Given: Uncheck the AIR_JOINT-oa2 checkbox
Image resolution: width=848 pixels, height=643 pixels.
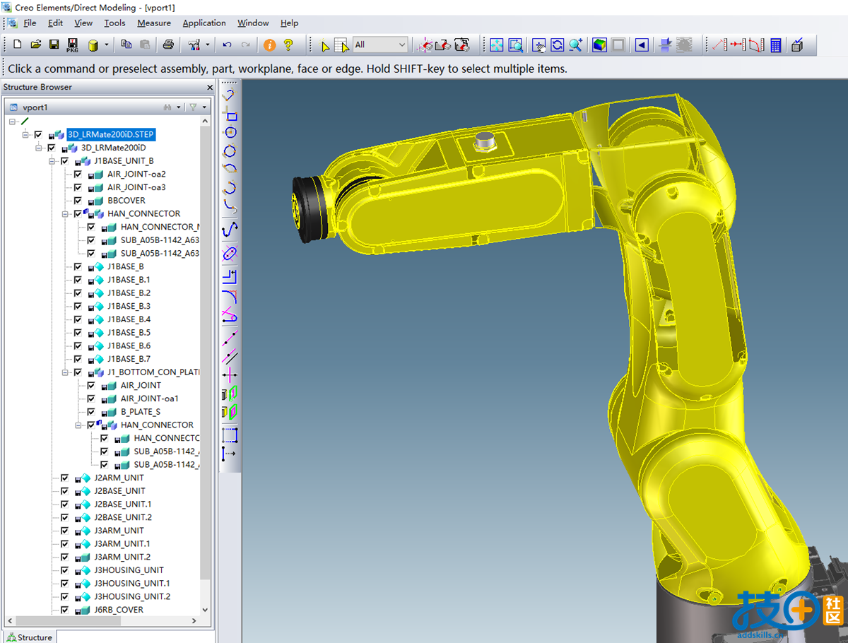Looking at the screenshot, I should pos(78,174).
